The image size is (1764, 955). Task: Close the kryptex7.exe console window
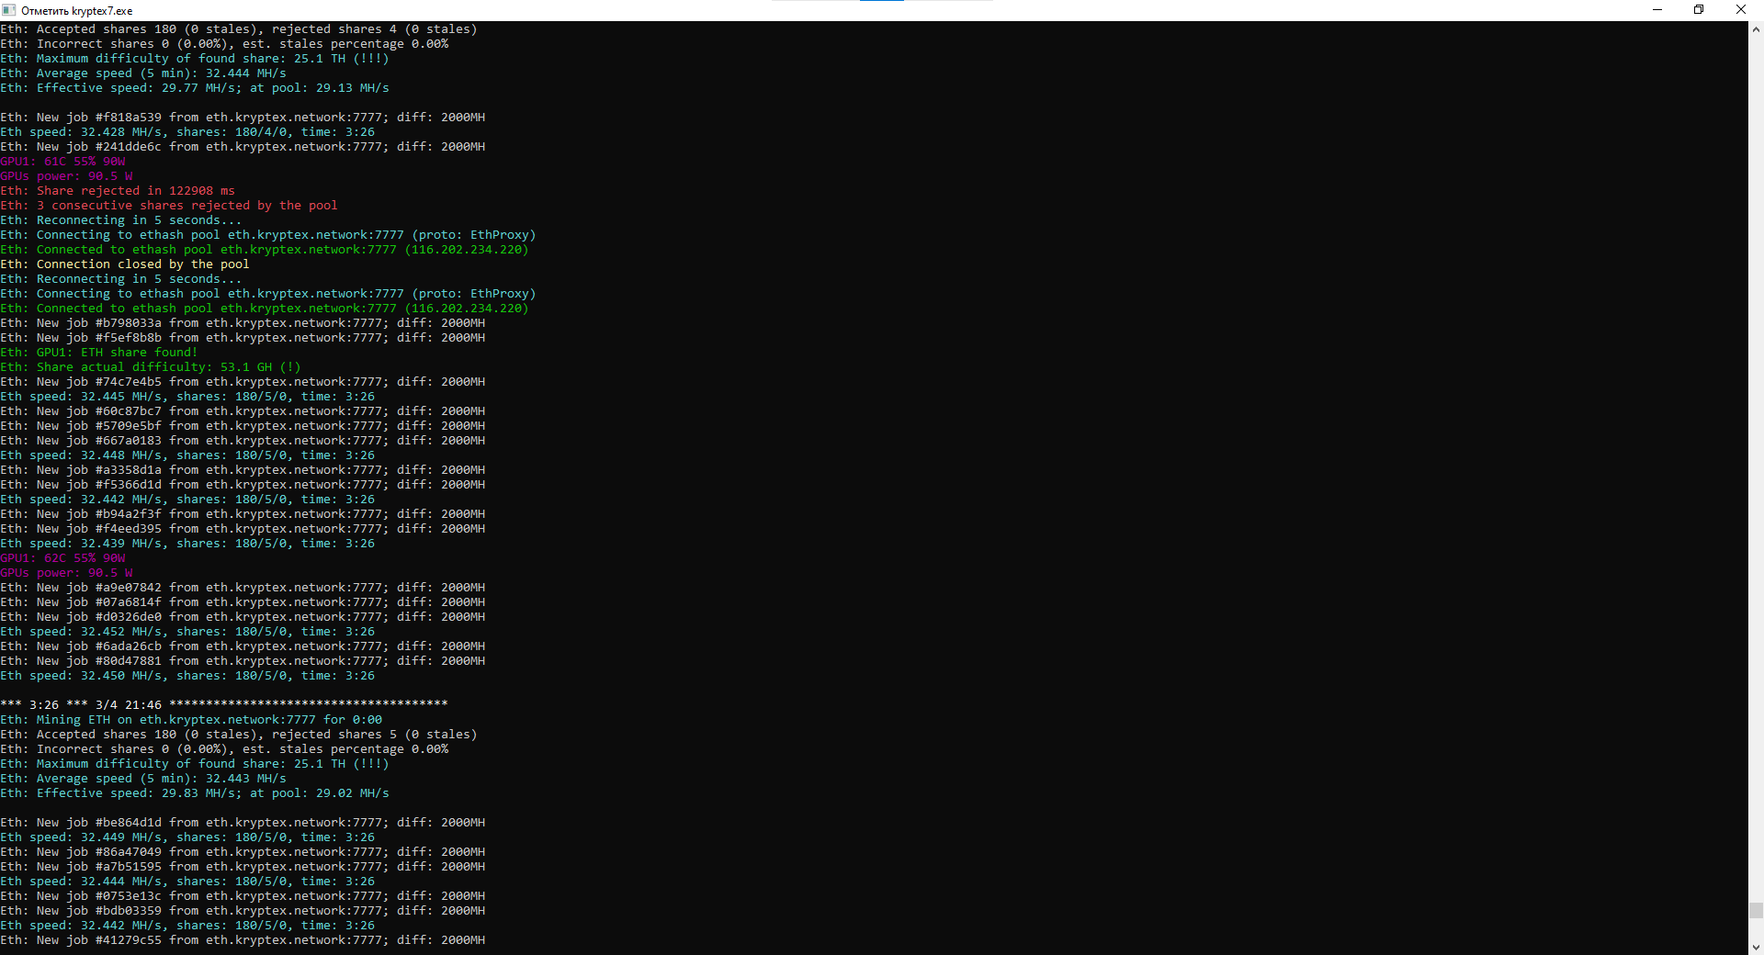click(1741, 10)
